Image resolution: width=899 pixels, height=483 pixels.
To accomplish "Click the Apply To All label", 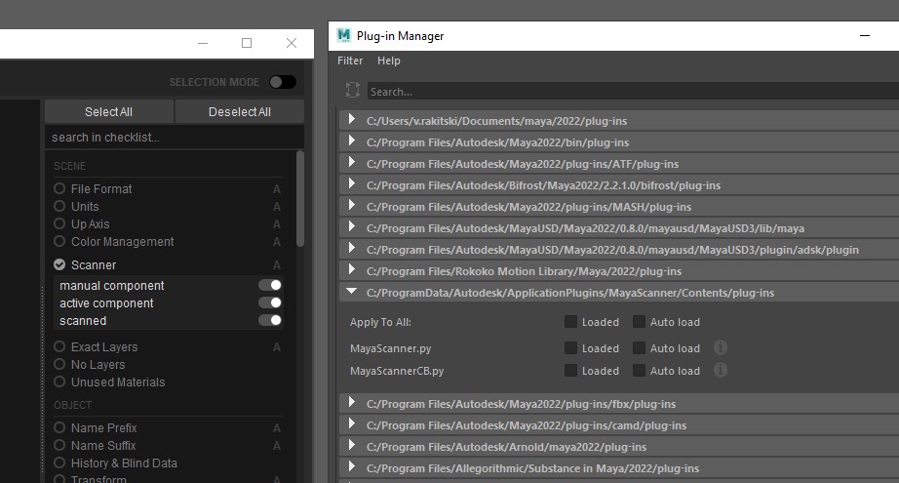I will [380, 322].
